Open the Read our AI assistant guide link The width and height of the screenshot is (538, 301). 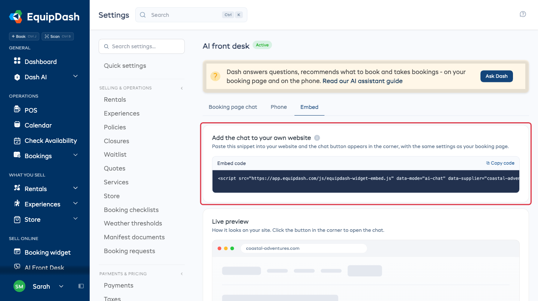click(362, 81)
